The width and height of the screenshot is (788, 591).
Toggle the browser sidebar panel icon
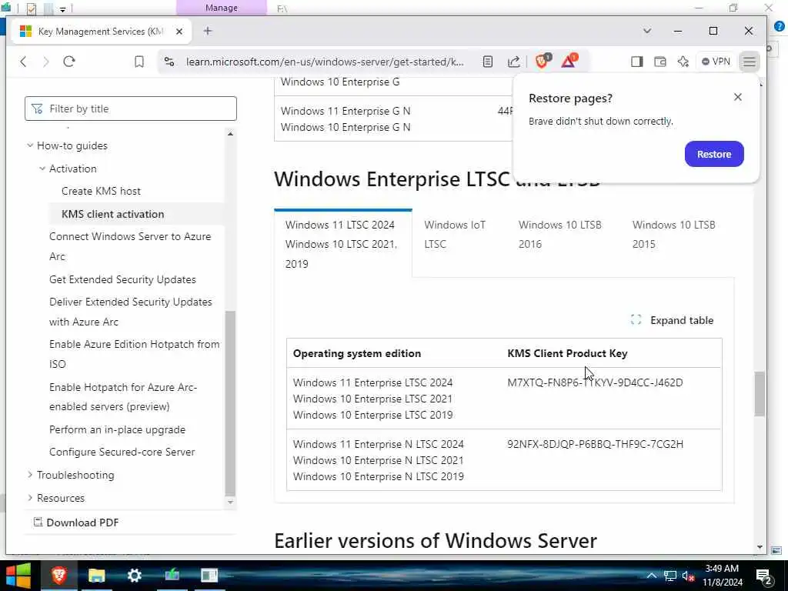(636, 62)
